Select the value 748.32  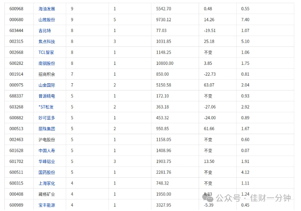(163, 183)
